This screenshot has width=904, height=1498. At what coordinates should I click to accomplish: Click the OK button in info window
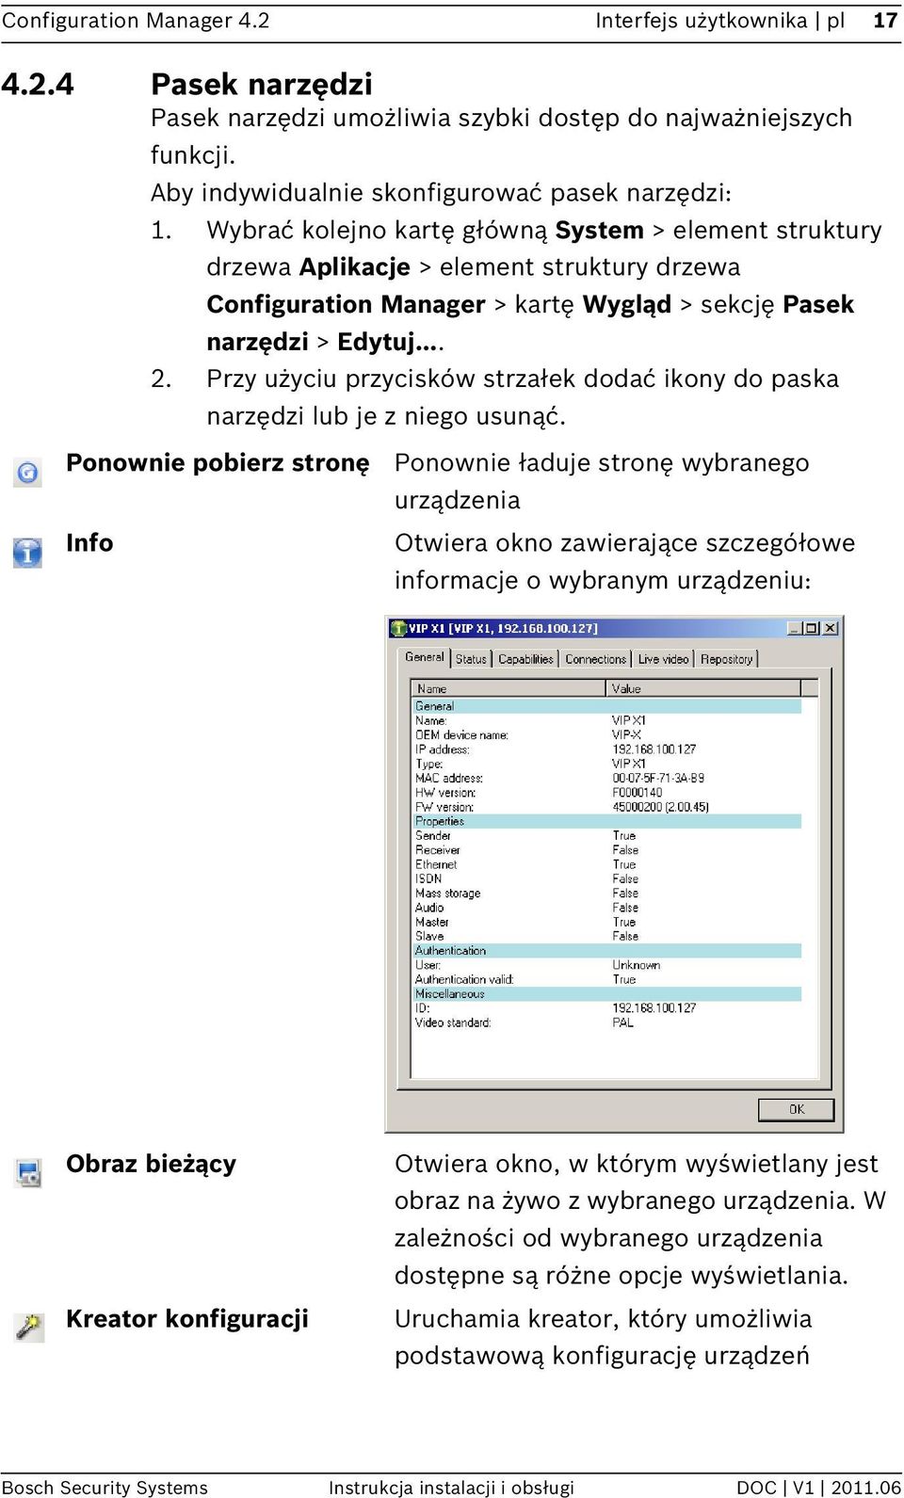coord(797,1109)
